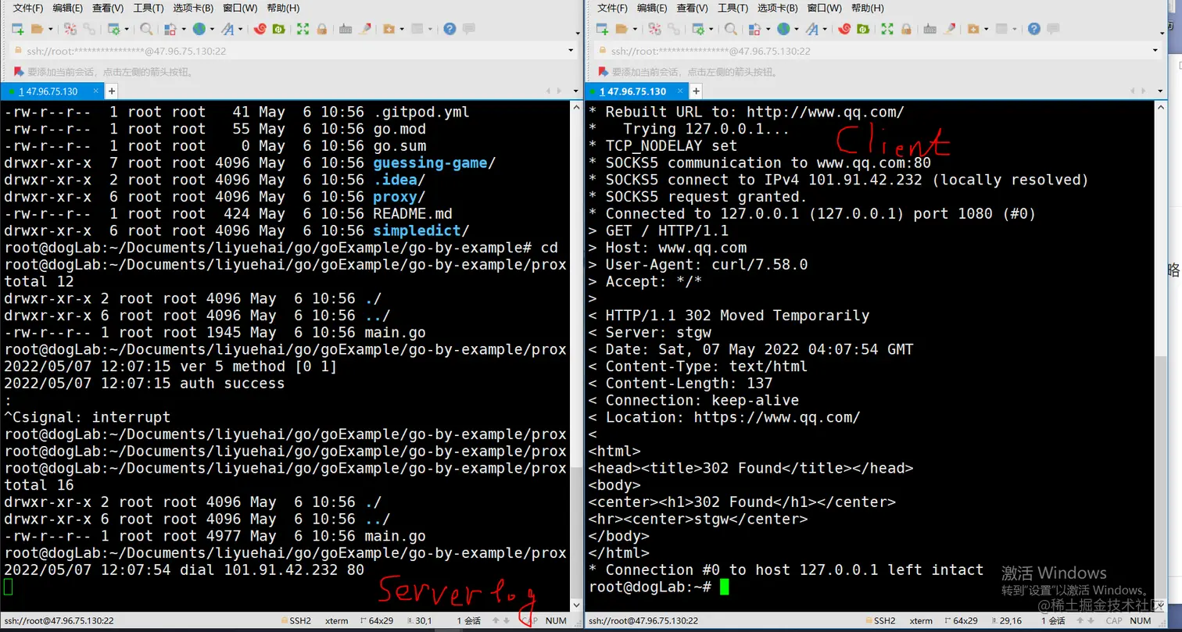Click Lock padlock icon in right window

906,29
